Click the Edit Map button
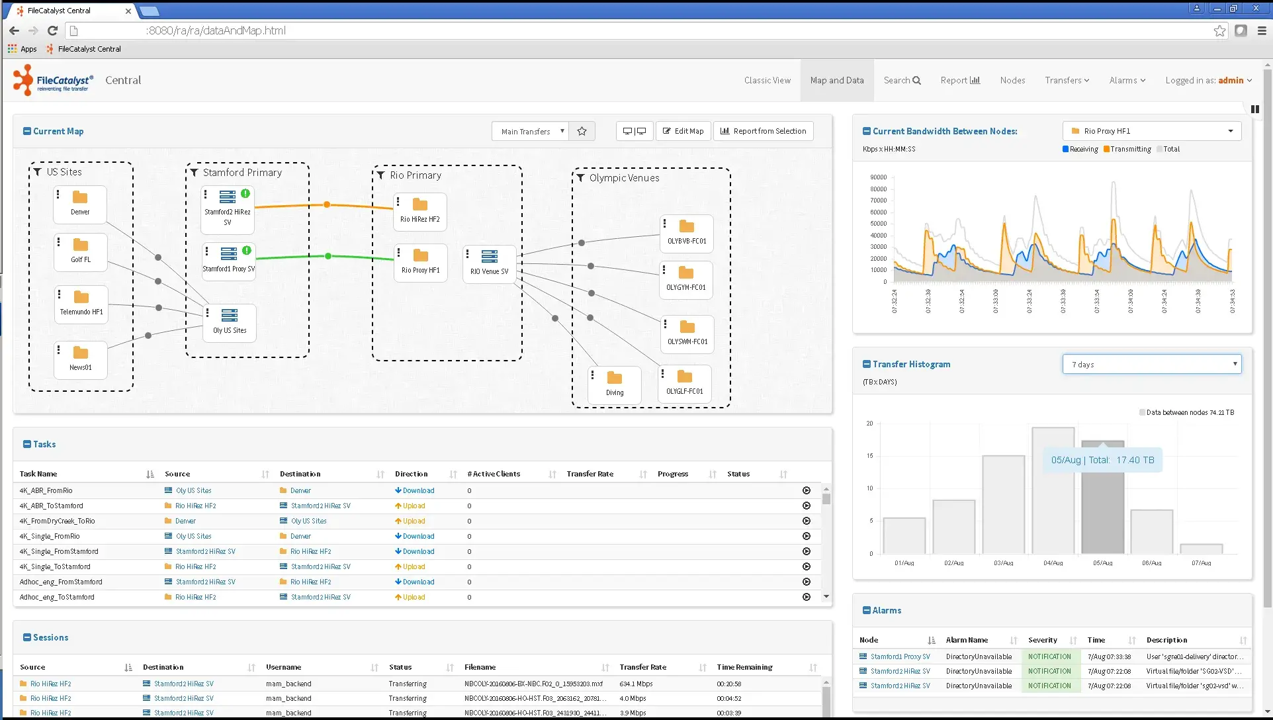 683,131
